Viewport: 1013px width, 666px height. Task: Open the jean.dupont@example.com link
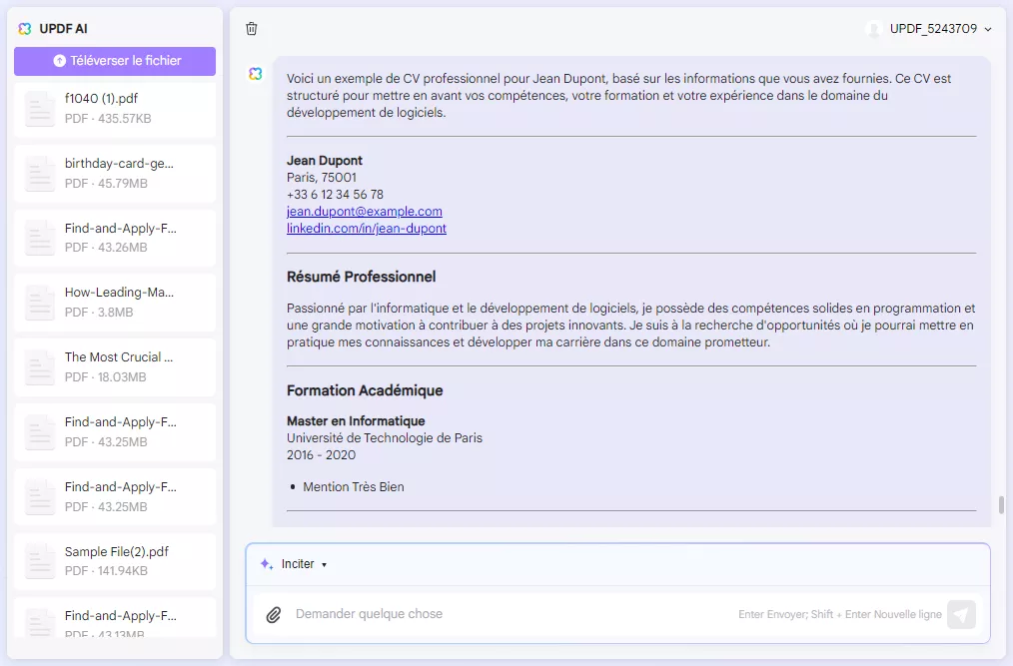[363, 211]
